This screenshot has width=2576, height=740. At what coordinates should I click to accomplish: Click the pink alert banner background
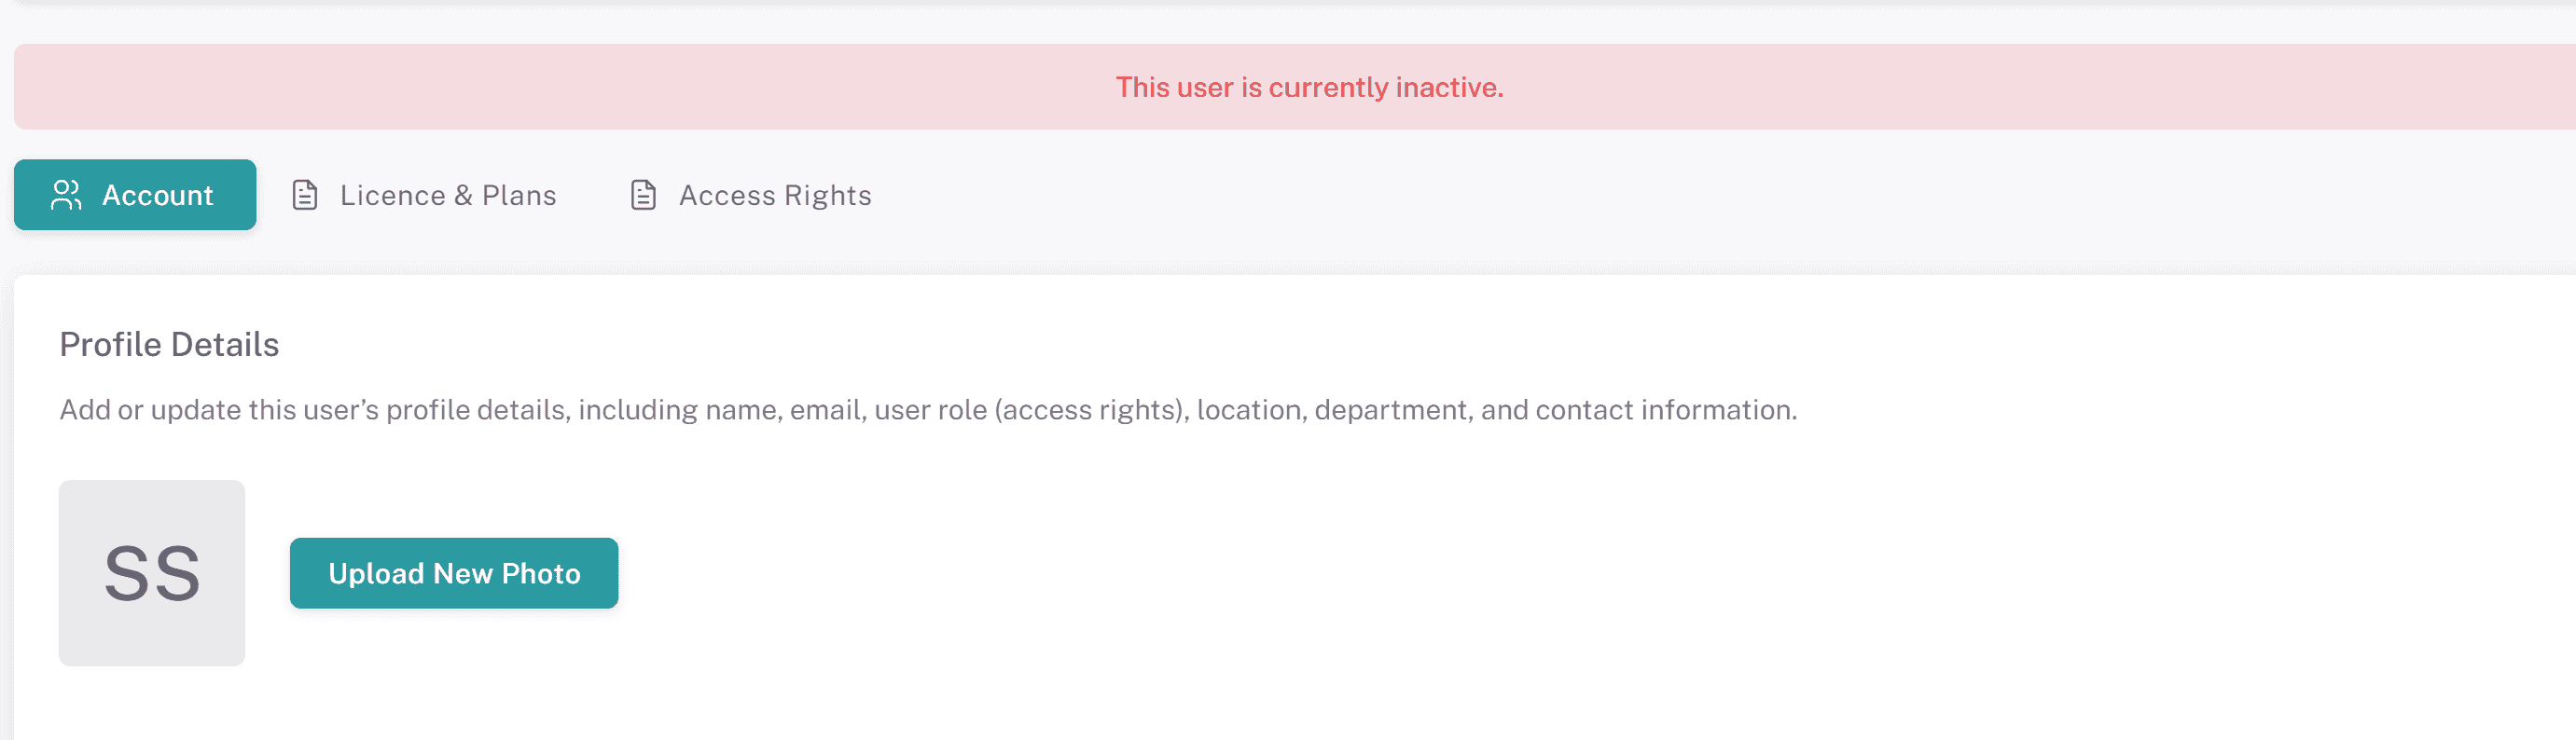(500, 87)
